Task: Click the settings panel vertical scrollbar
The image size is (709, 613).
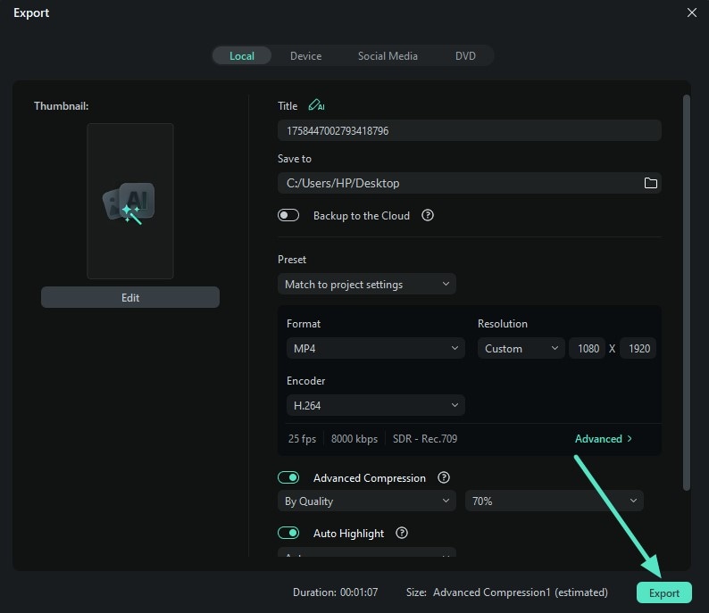Action: coord(687,293)
